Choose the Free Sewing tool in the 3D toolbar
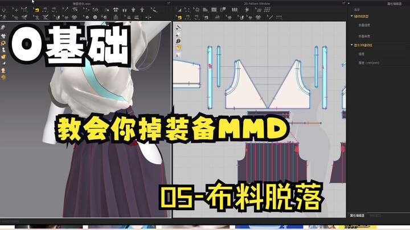Image resolution: width=410 pixels, height=230 pixels. 54,10
